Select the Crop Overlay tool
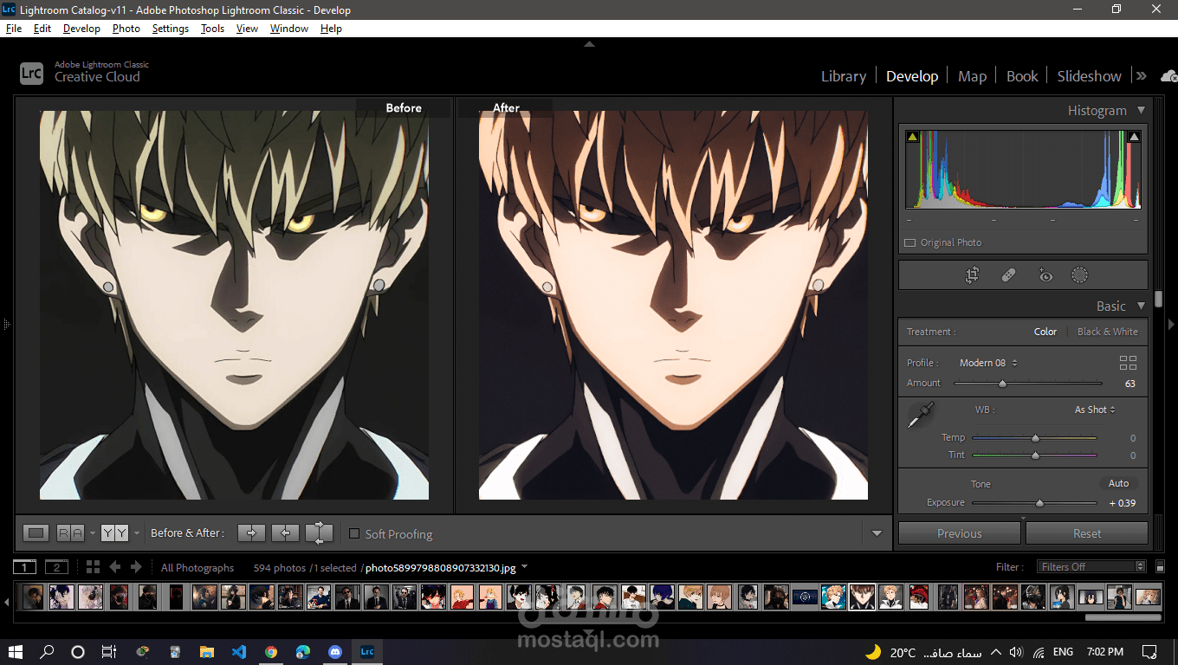The width and height of the screenshot is (1178, 665). coord(973,275)
